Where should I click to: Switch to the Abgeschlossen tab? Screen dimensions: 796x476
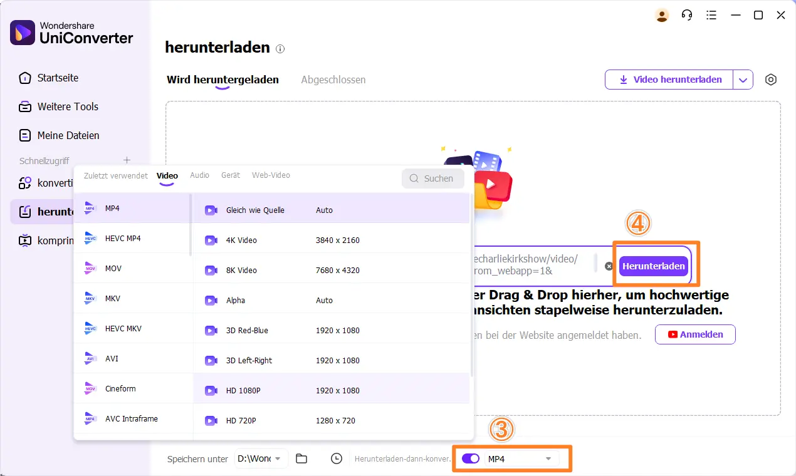(333, 80)
